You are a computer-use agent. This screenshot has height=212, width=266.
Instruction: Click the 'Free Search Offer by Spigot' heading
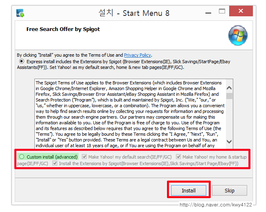[63, 29]
